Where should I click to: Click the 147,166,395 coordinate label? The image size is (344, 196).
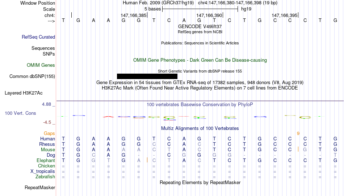[285, 15]
